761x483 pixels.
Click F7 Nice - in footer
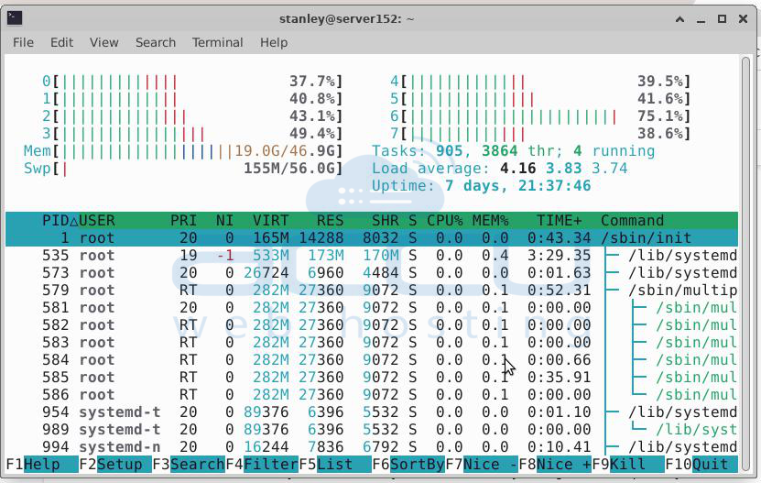point(482,464)
